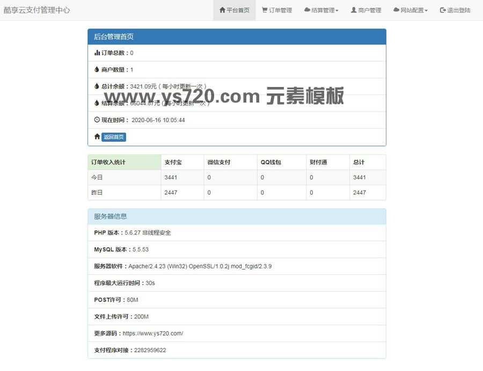Click the 文件上传许可 200M row
The width and height of the screenshot is (483, 371).
(x=237, y=316)
